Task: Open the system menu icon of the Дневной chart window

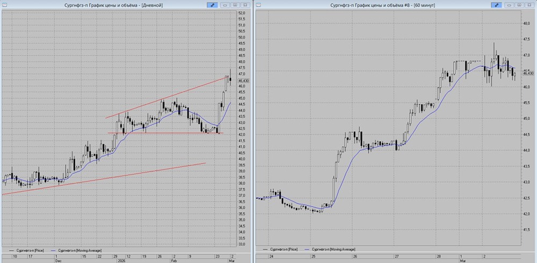Action: click(x=3, y=5)
